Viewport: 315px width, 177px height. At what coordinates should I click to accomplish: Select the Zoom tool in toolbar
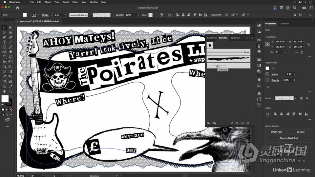pyautogui.click(x=10, y=91)
